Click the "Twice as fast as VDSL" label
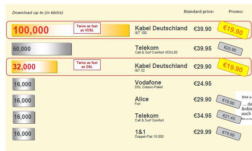252x151 pixels. coord(87,29)
